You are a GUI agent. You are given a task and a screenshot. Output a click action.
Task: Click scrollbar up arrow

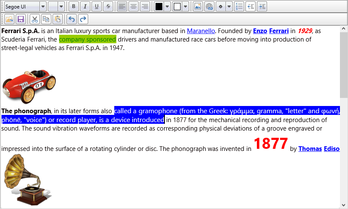343,28
